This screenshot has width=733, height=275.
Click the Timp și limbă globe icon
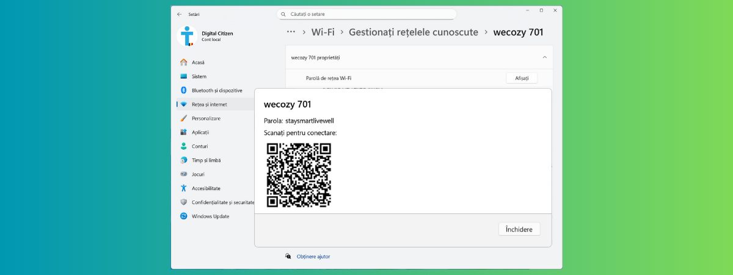tap(183, 160)
